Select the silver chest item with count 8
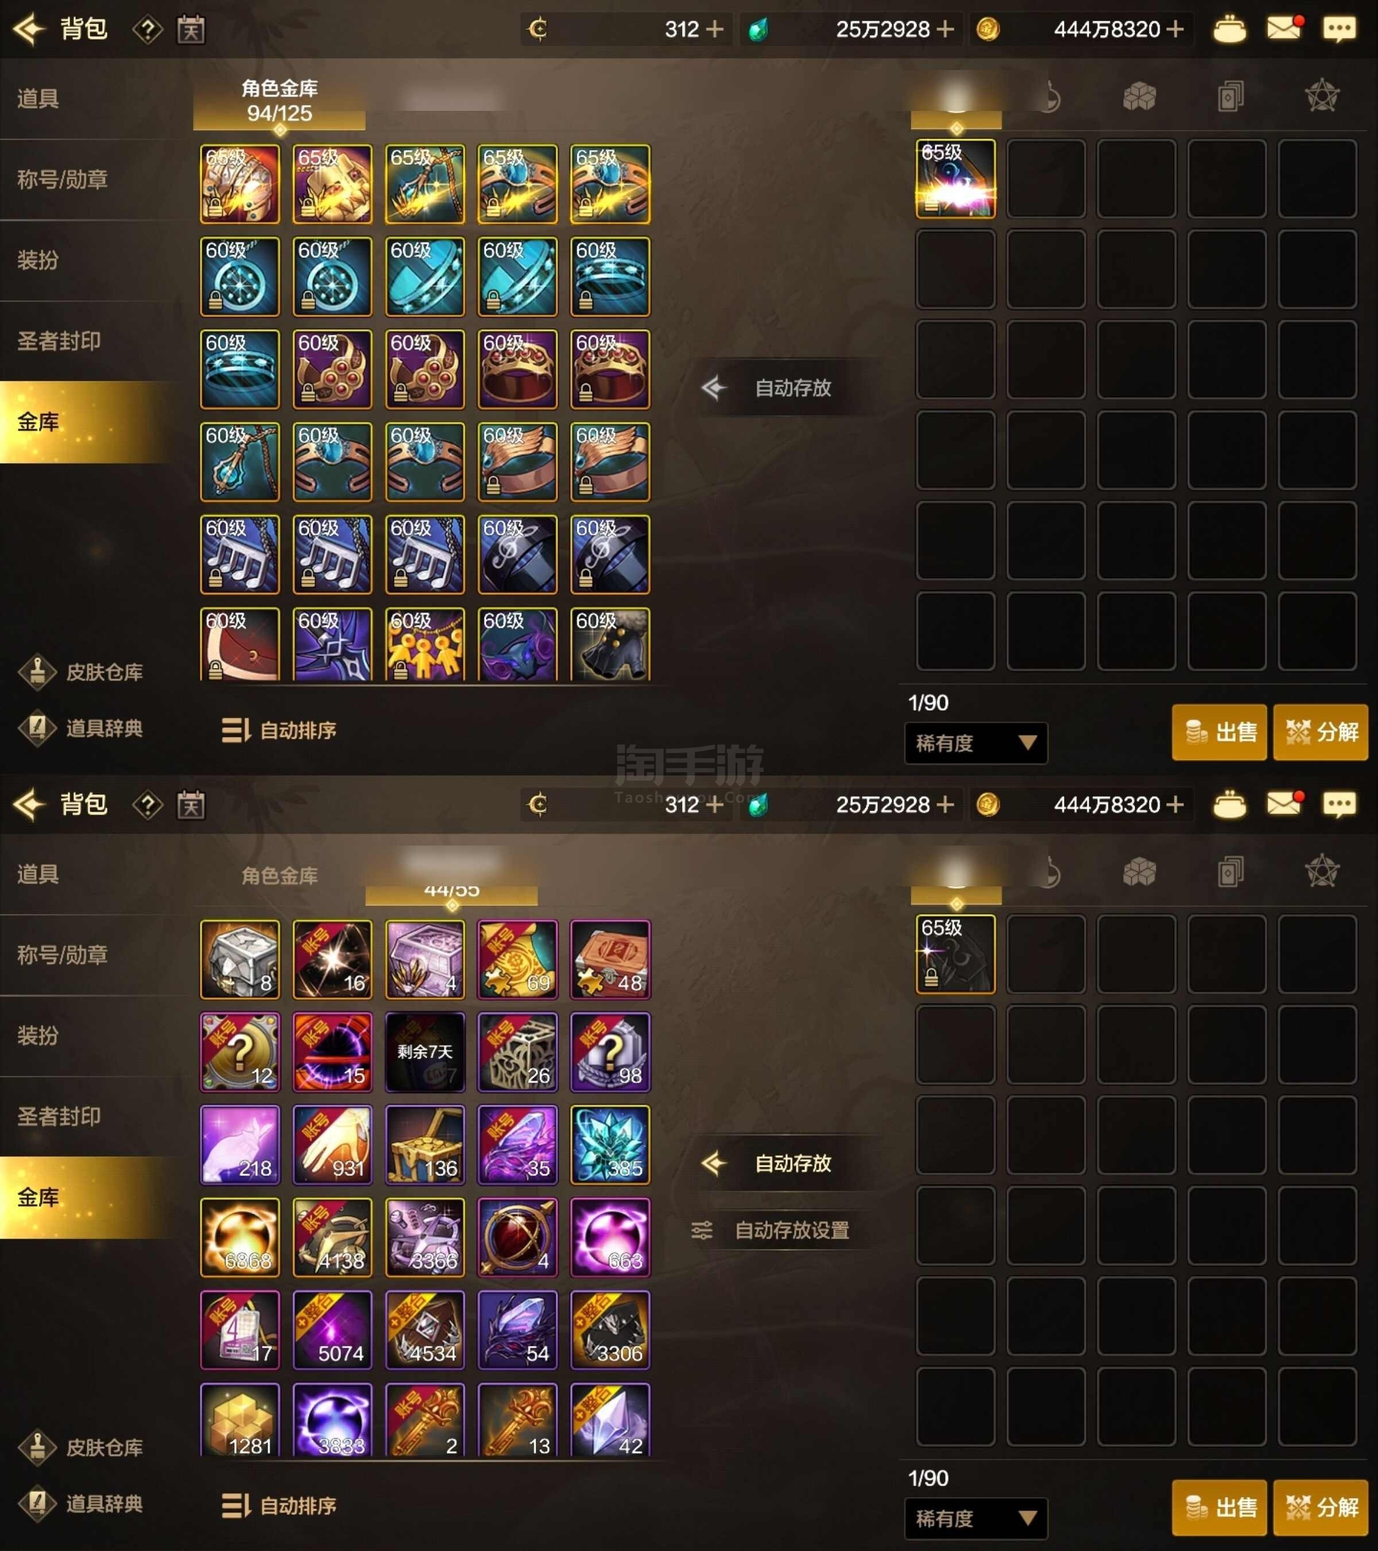Image resolution: width=1378 pixels, height=1551 pixels. (239, 959)
